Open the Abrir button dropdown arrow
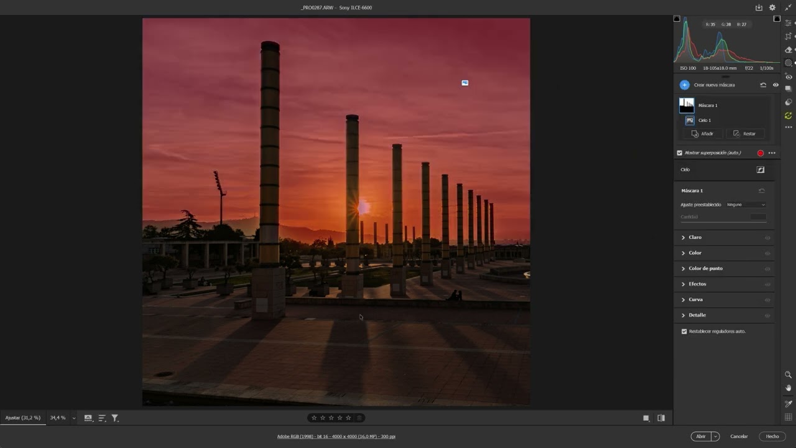 click(715, 436)
